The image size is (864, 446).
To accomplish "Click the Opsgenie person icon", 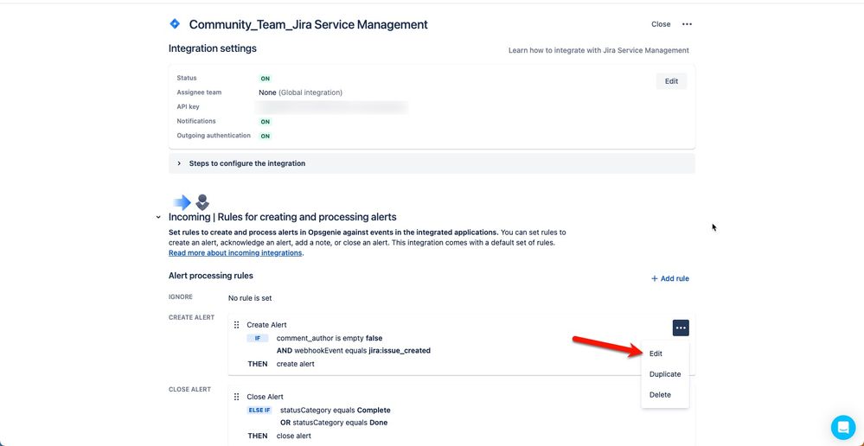I will tap(202, 202).
